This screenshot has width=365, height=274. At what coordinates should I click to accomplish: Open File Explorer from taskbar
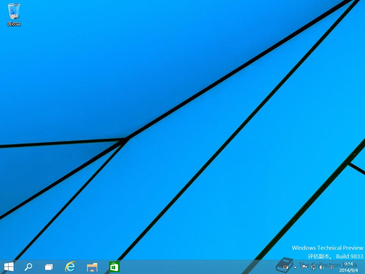click(92, 267)
